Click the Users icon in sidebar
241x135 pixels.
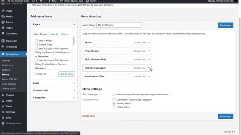[x=3, y=101]
